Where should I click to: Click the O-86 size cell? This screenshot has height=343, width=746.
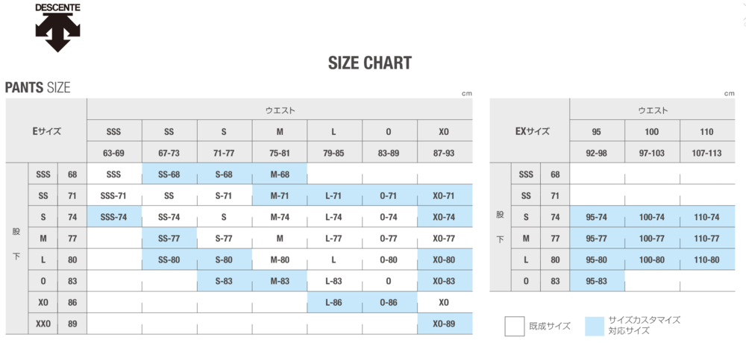click(389, 303)
